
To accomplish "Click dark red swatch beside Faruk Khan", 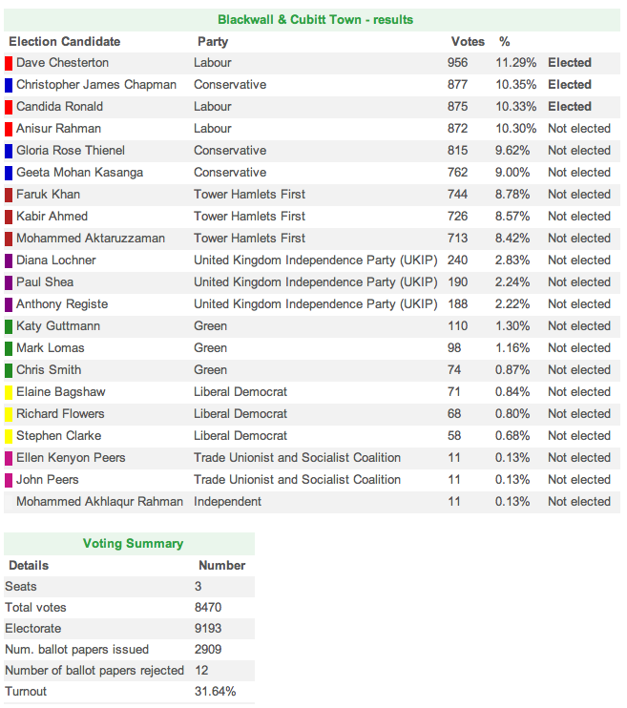I will [x=9, y=195].
